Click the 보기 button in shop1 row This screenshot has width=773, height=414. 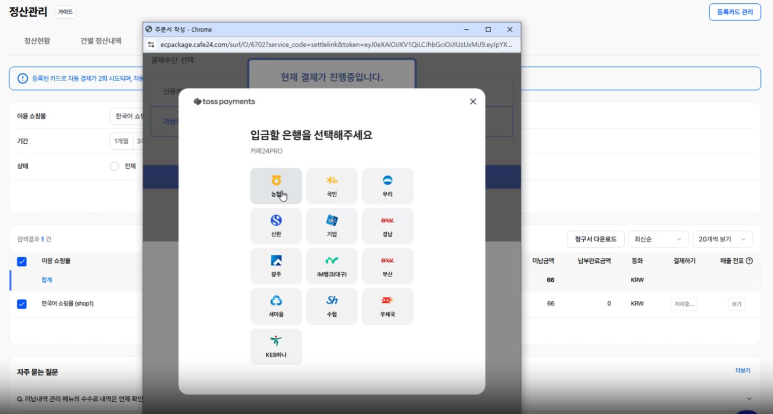[736, 304]
